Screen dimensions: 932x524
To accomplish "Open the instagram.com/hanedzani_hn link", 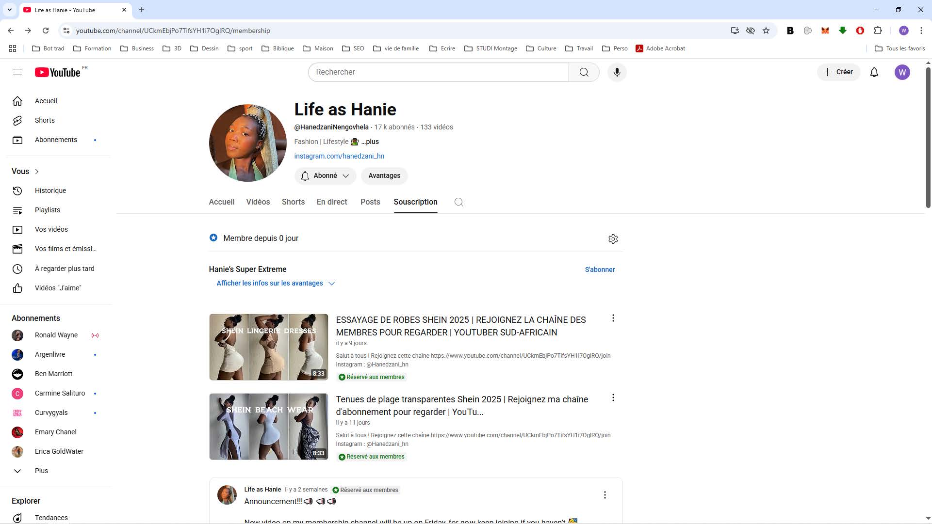I will pyautogui.click(x=339, y=156).
